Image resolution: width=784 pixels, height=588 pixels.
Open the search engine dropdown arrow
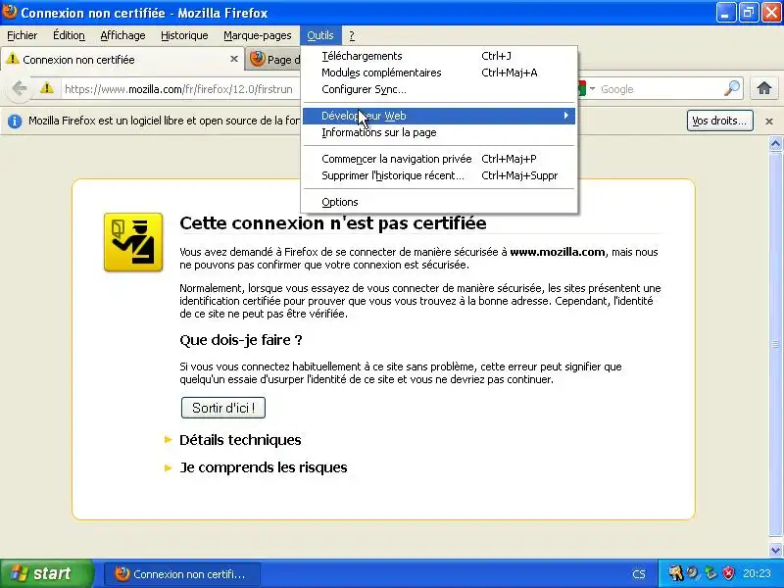point(593,88)
